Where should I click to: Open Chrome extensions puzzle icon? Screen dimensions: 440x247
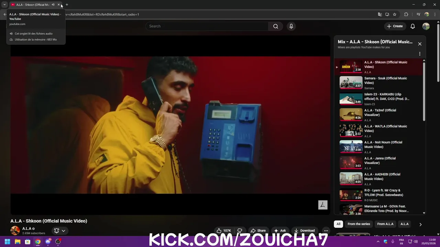406,14
